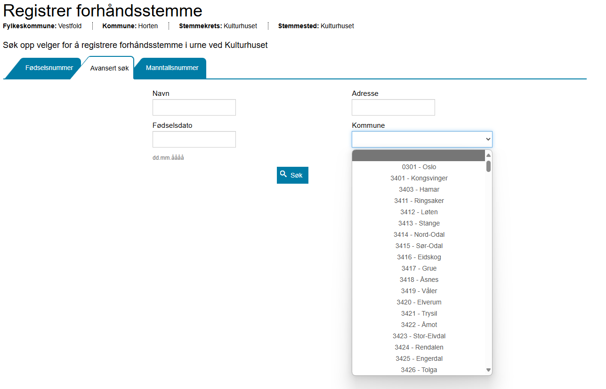Image resolution: width=606 pixels, height=389 pixels.
Task: Open the Manntallsnummer tab
Action: pos(172,68)
